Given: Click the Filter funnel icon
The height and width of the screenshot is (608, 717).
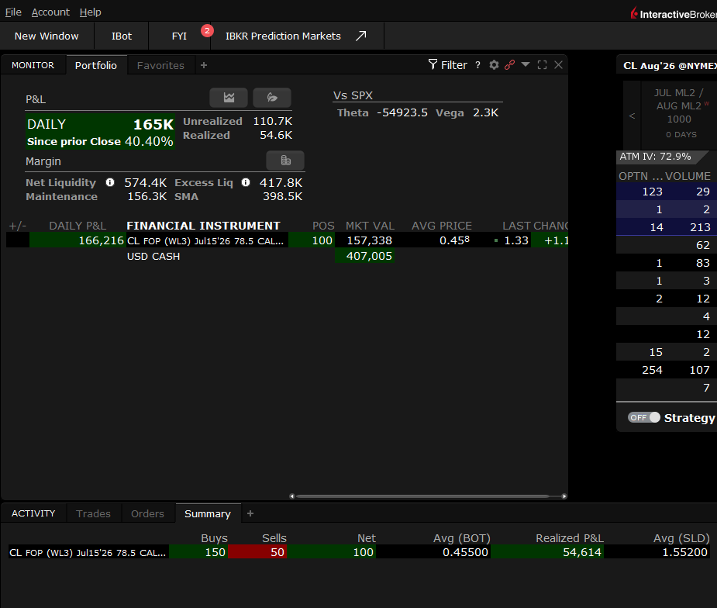Looking at the screenshot, I should pos(433,64).
